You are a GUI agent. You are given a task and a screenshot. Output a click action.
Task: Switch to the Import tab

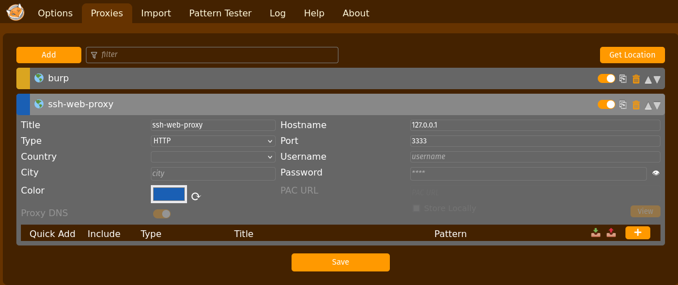coord(156,13)
